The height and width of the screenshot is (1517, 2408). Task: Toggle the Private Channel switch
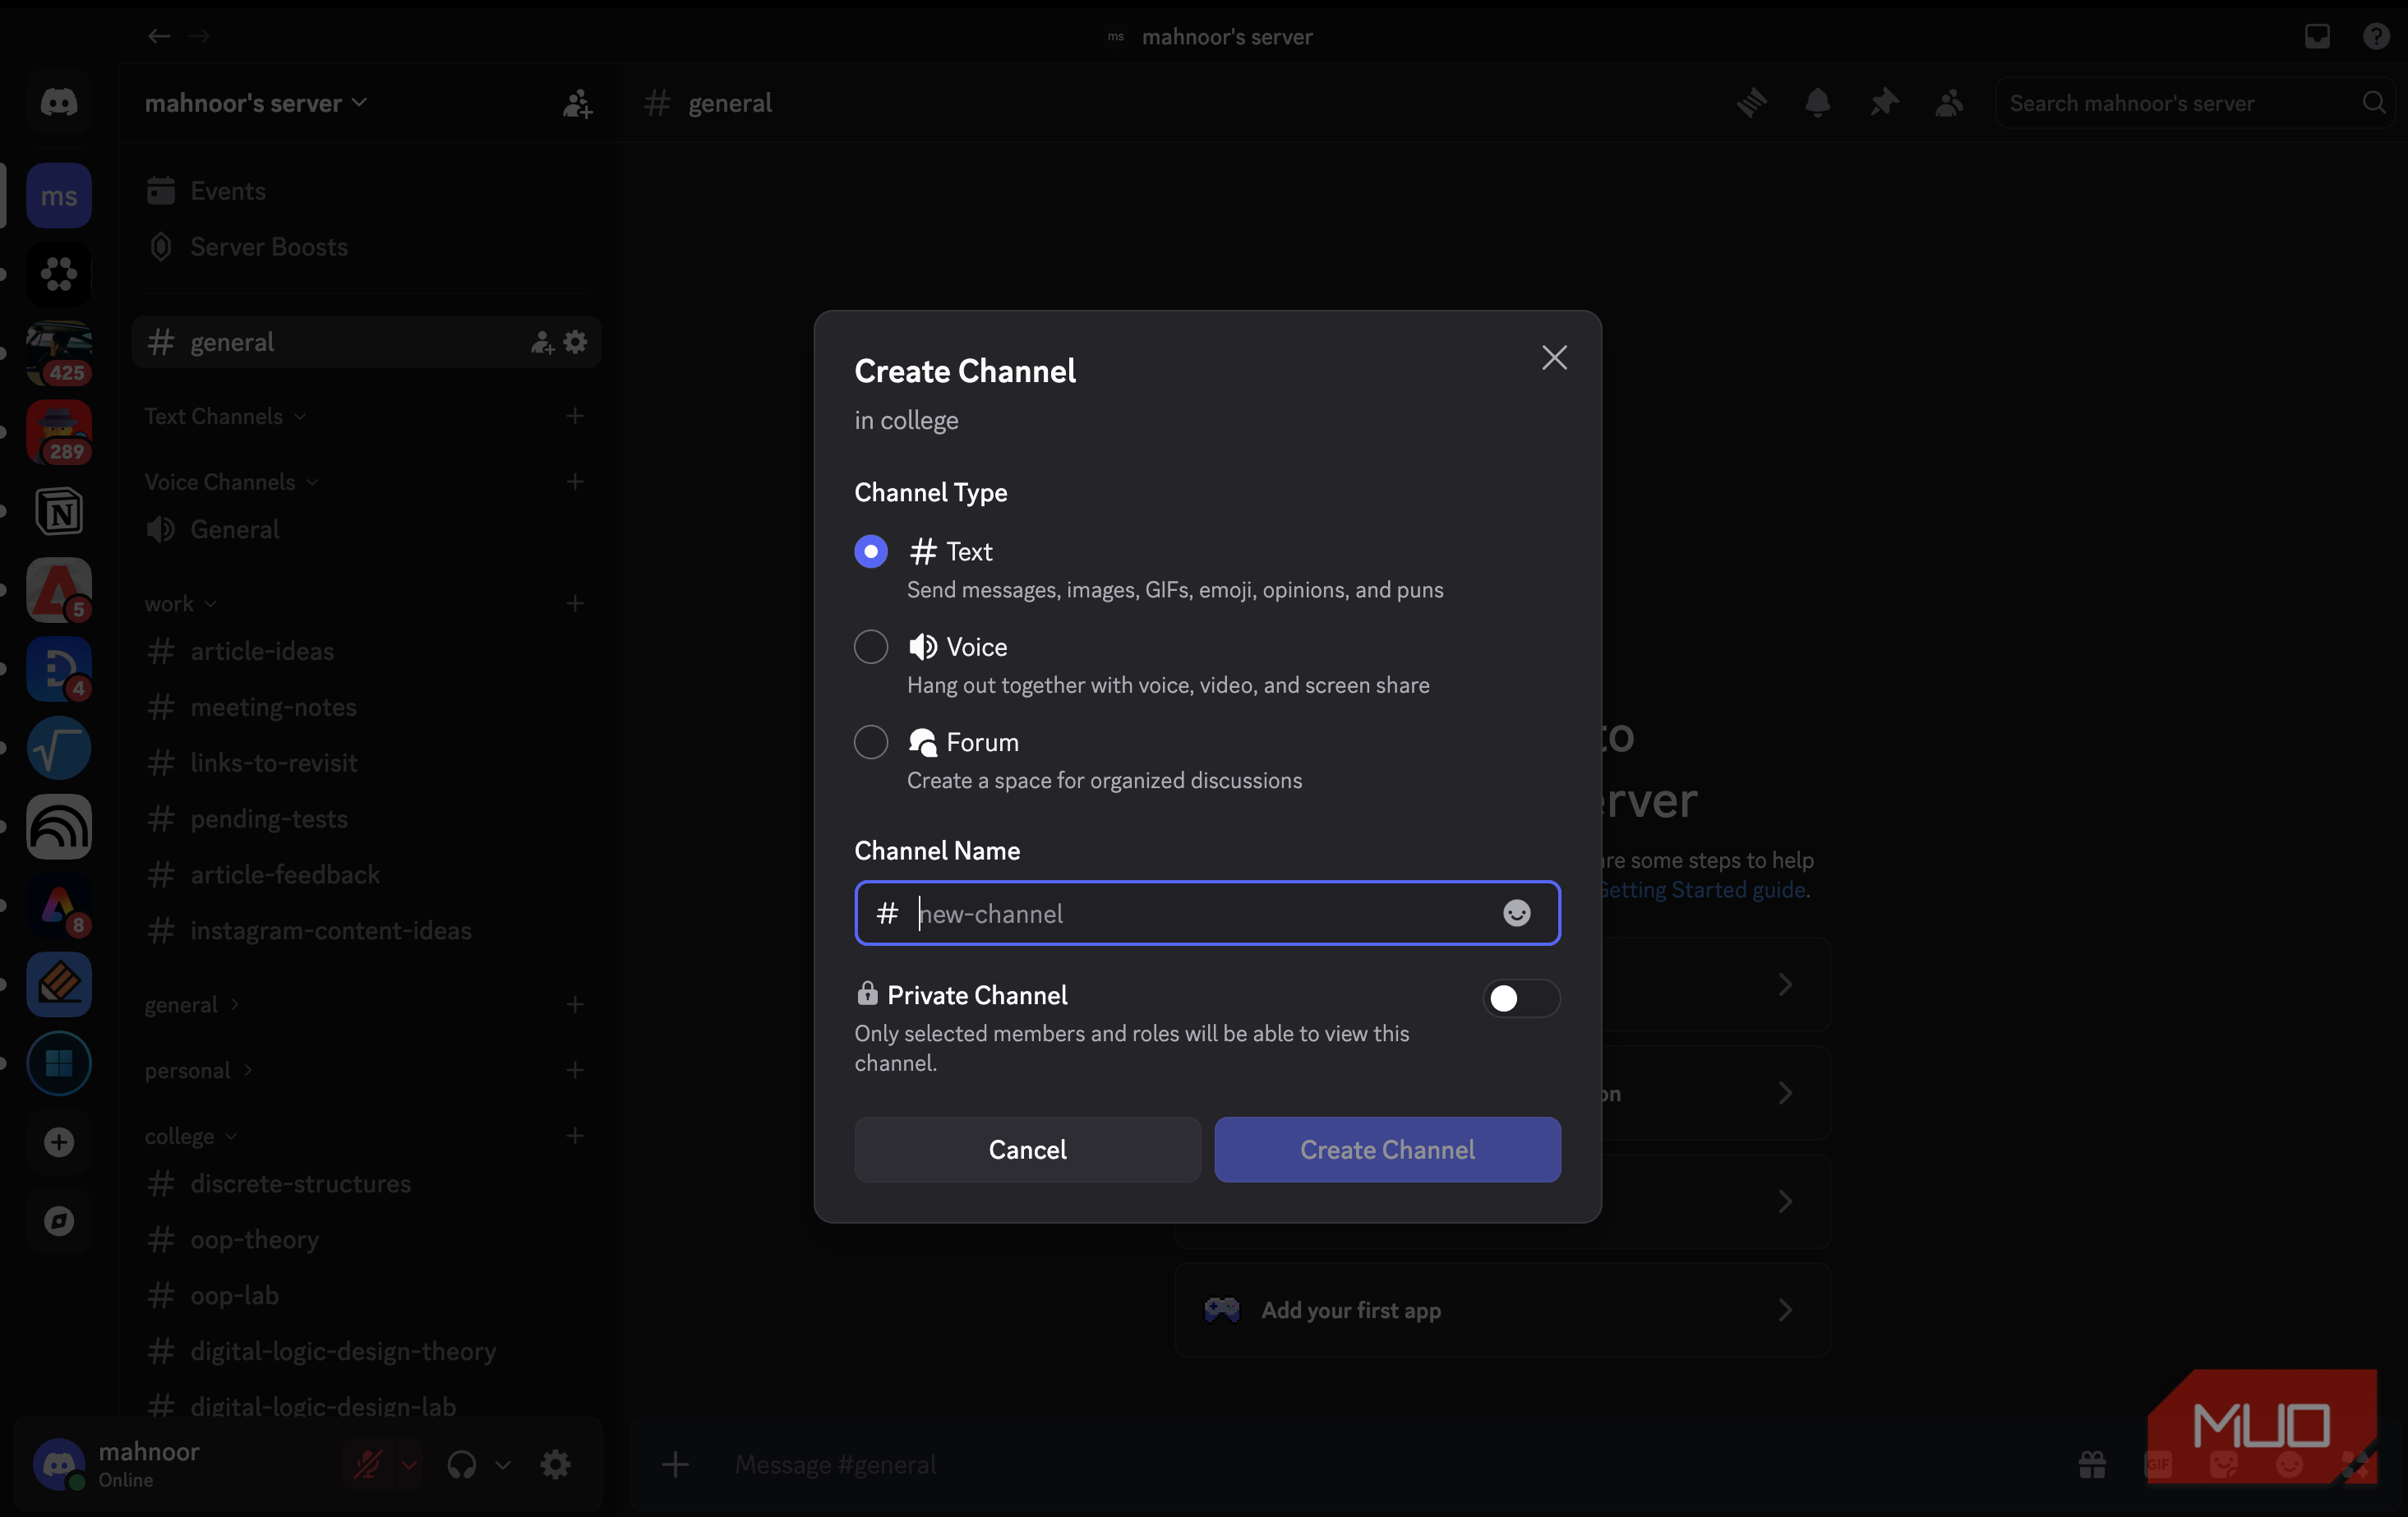click(1520, 997)
